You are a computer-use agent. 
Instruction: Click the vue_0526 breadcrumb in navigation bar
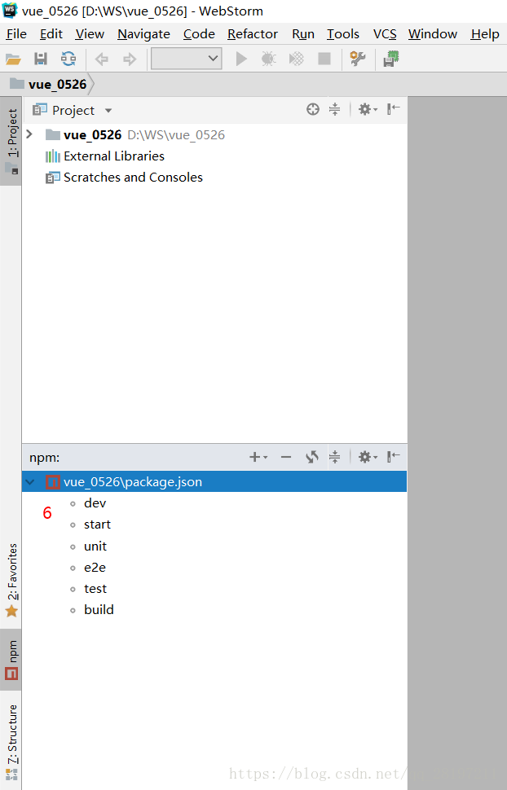[x=48, y=84]
